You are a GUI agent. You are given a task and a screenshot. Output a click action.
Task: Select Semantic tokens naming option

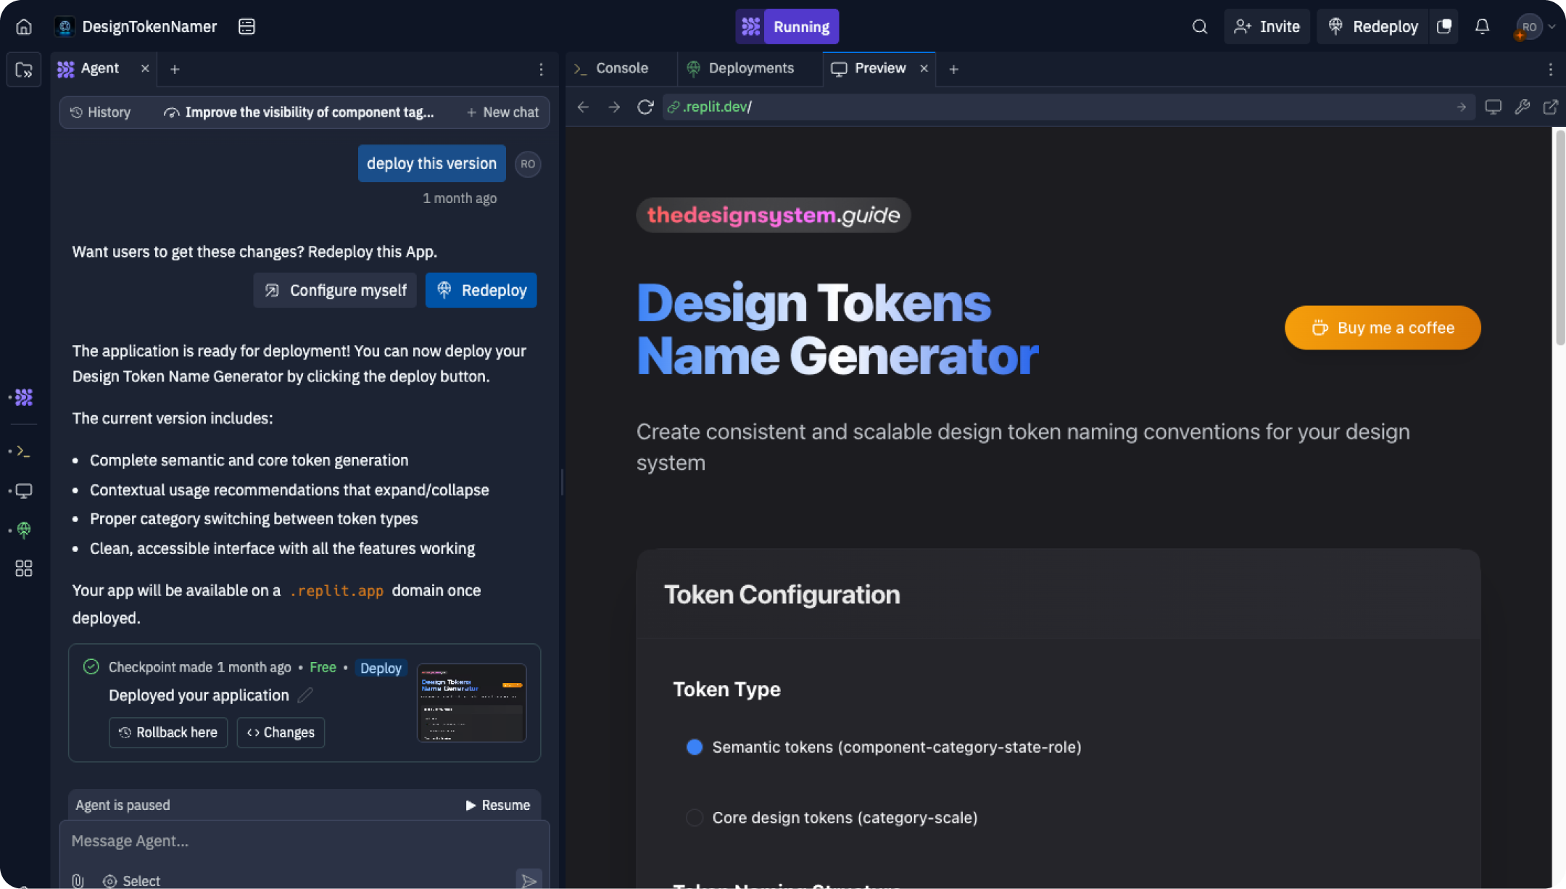[694, 747]
